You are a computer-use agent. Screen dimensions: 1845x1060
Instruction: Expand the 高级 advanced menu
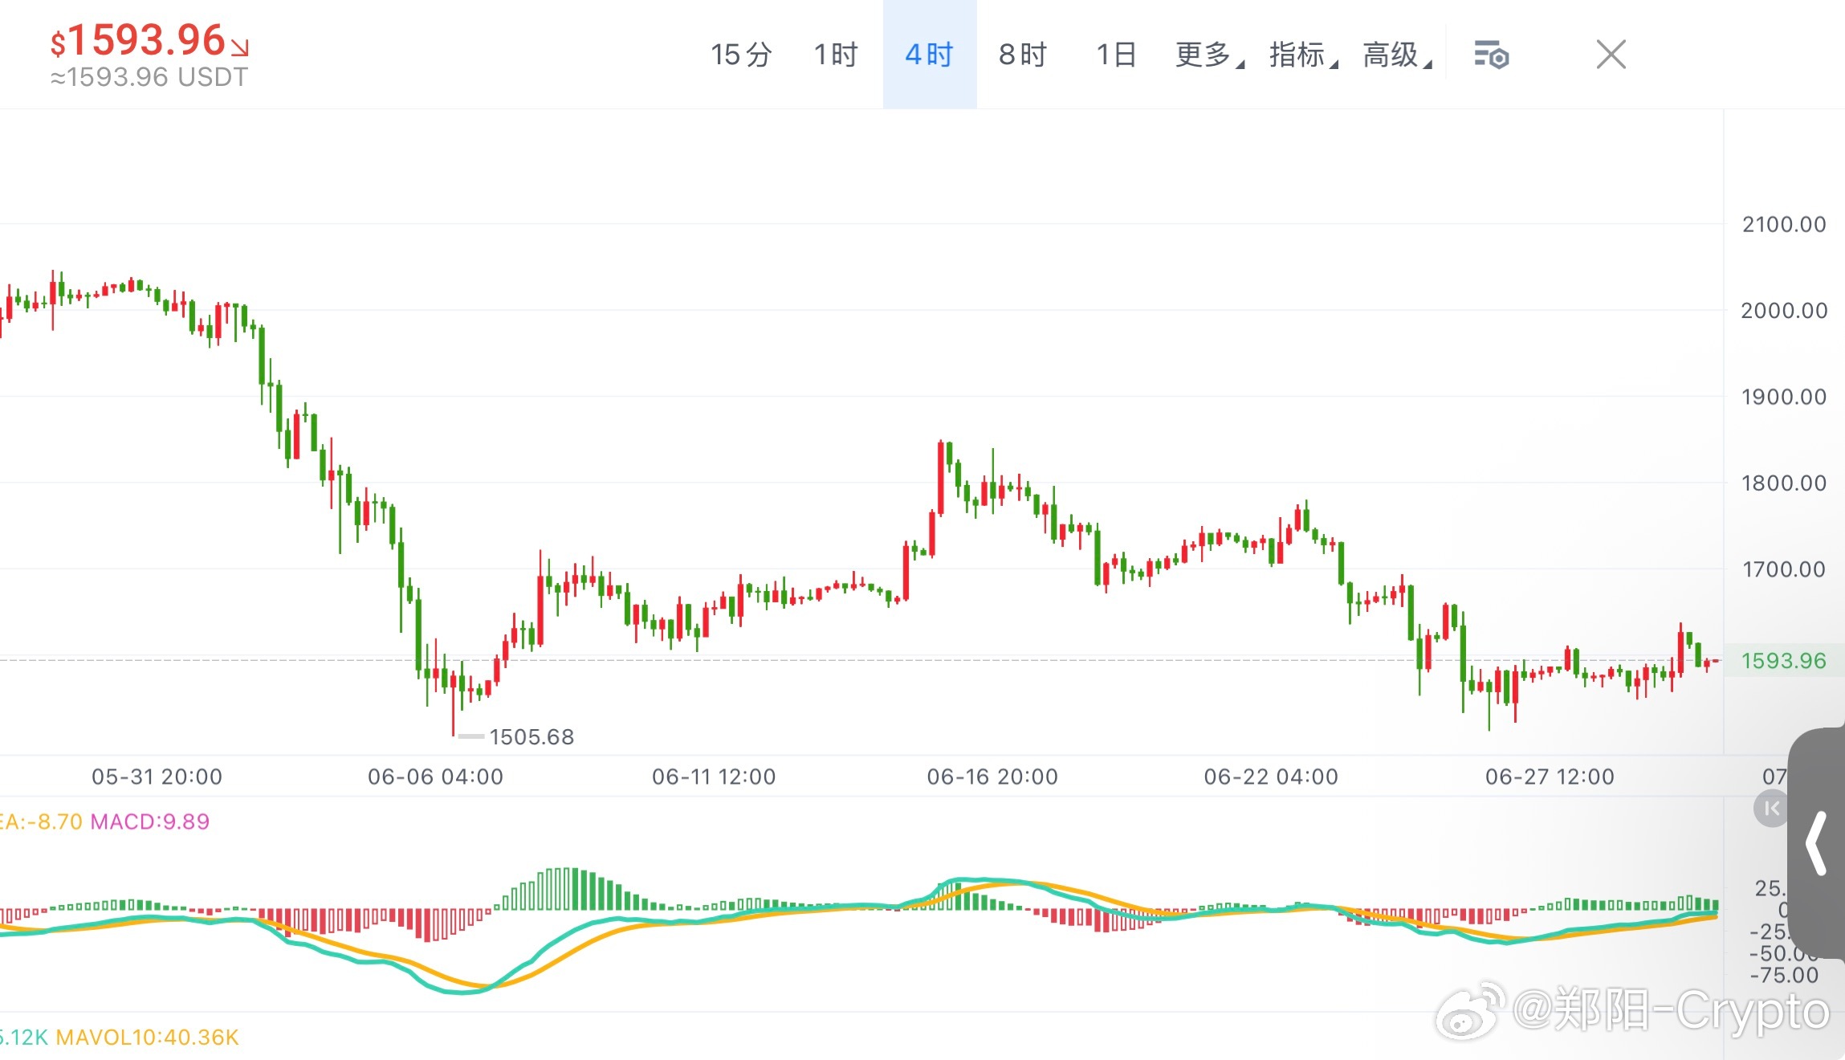[x=1397, y=55]
